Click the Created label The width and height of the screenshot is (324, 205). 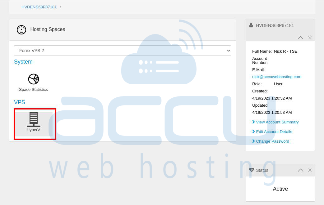(260, 91)
